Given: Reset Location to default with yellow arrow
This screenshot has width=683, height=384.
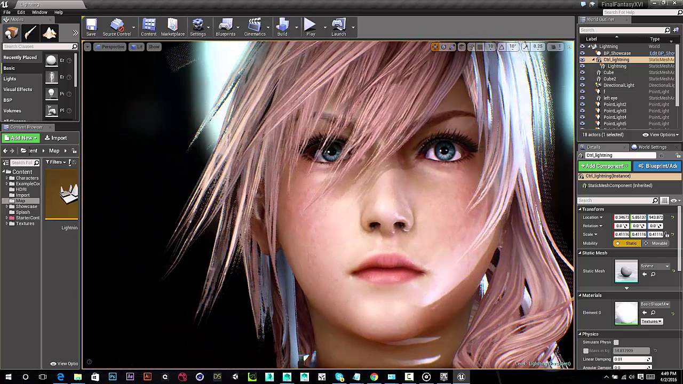Looking at the screenshot, I should pyautogui.click(x=672, y=218).
